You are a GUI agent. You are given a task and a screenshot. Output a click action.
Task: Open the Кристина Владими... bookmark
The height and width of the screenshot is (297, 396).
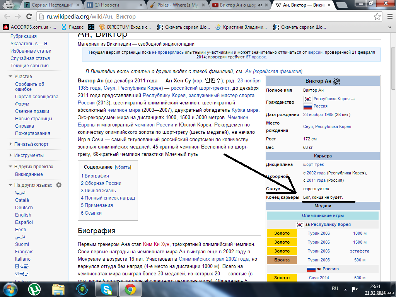(241, 27)
